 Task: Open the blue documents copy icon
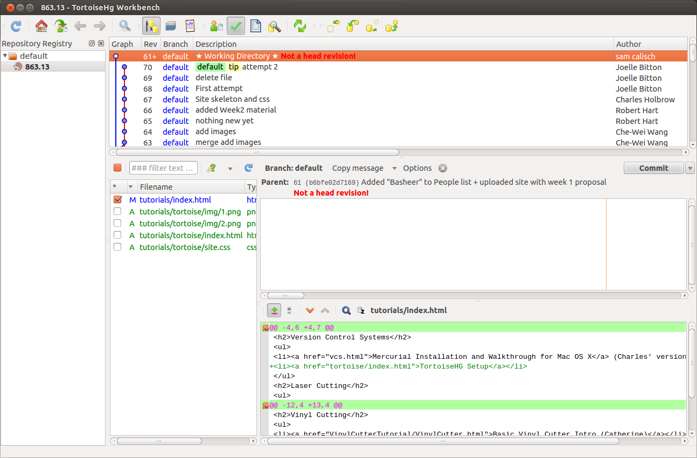[x=255, y=25]
